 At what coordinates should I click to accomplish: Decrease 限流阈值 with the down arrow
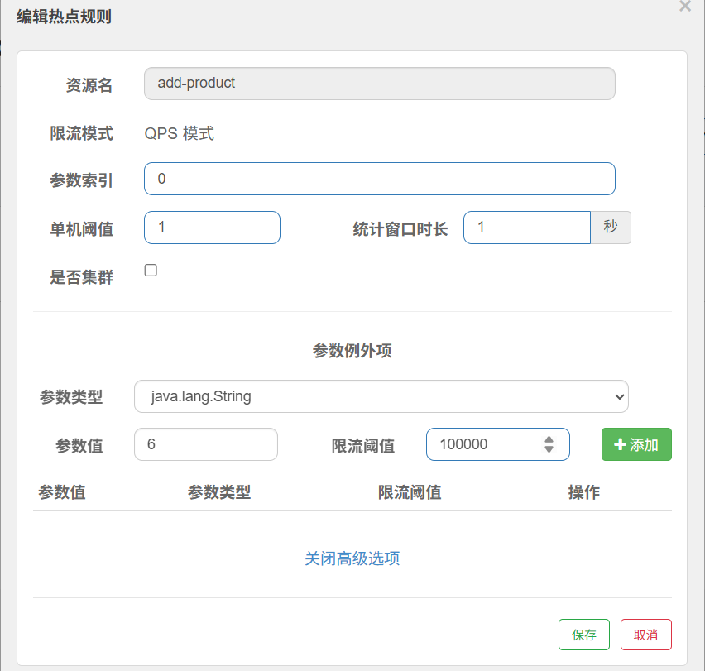pyautogui.click(x=549, y=449)
